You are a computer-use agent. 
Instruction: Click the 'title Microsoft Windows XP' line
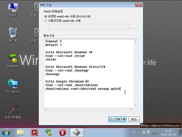point(69,52)
